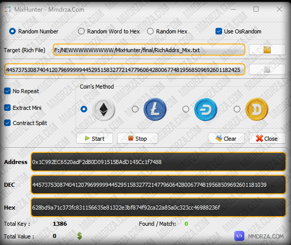Viewport: 291px width, 245px height.
Task: Click the gray icon beside number field
Action: coord(267,69)
